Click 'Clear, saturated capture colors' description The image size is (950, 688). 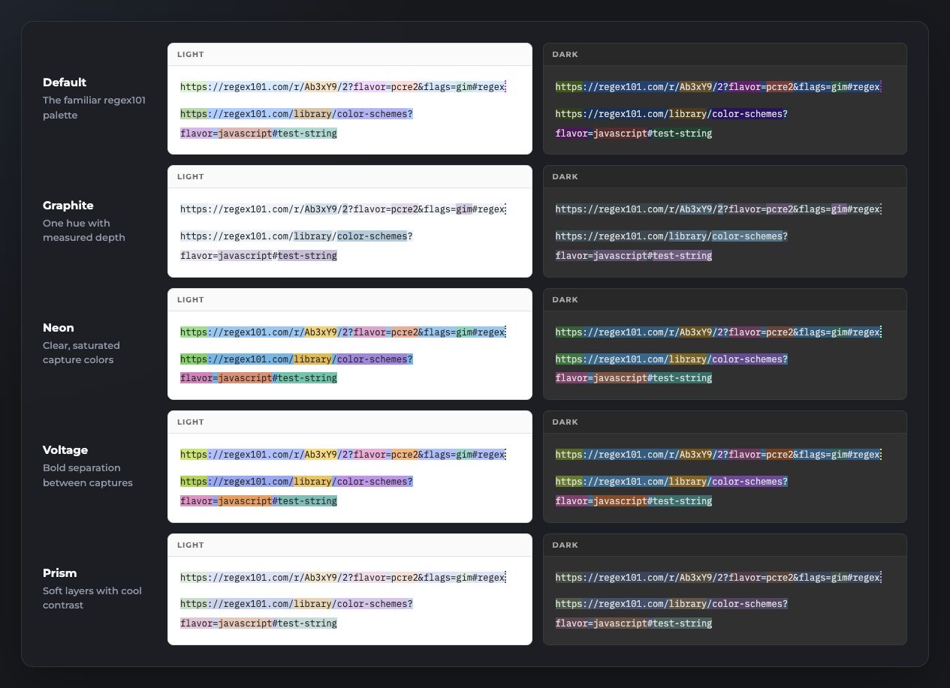[81, 353]
